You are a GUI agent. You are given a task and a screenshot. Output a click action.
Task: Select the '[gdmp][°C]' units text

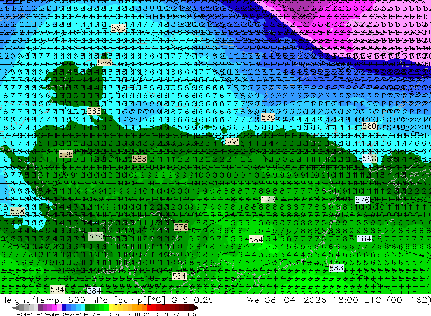point(139,300)
